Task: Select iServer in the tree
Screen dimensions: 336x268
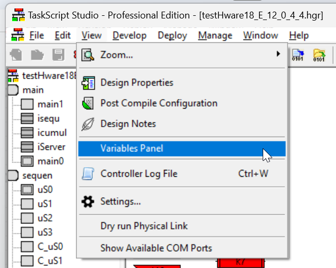Action: 52,147
